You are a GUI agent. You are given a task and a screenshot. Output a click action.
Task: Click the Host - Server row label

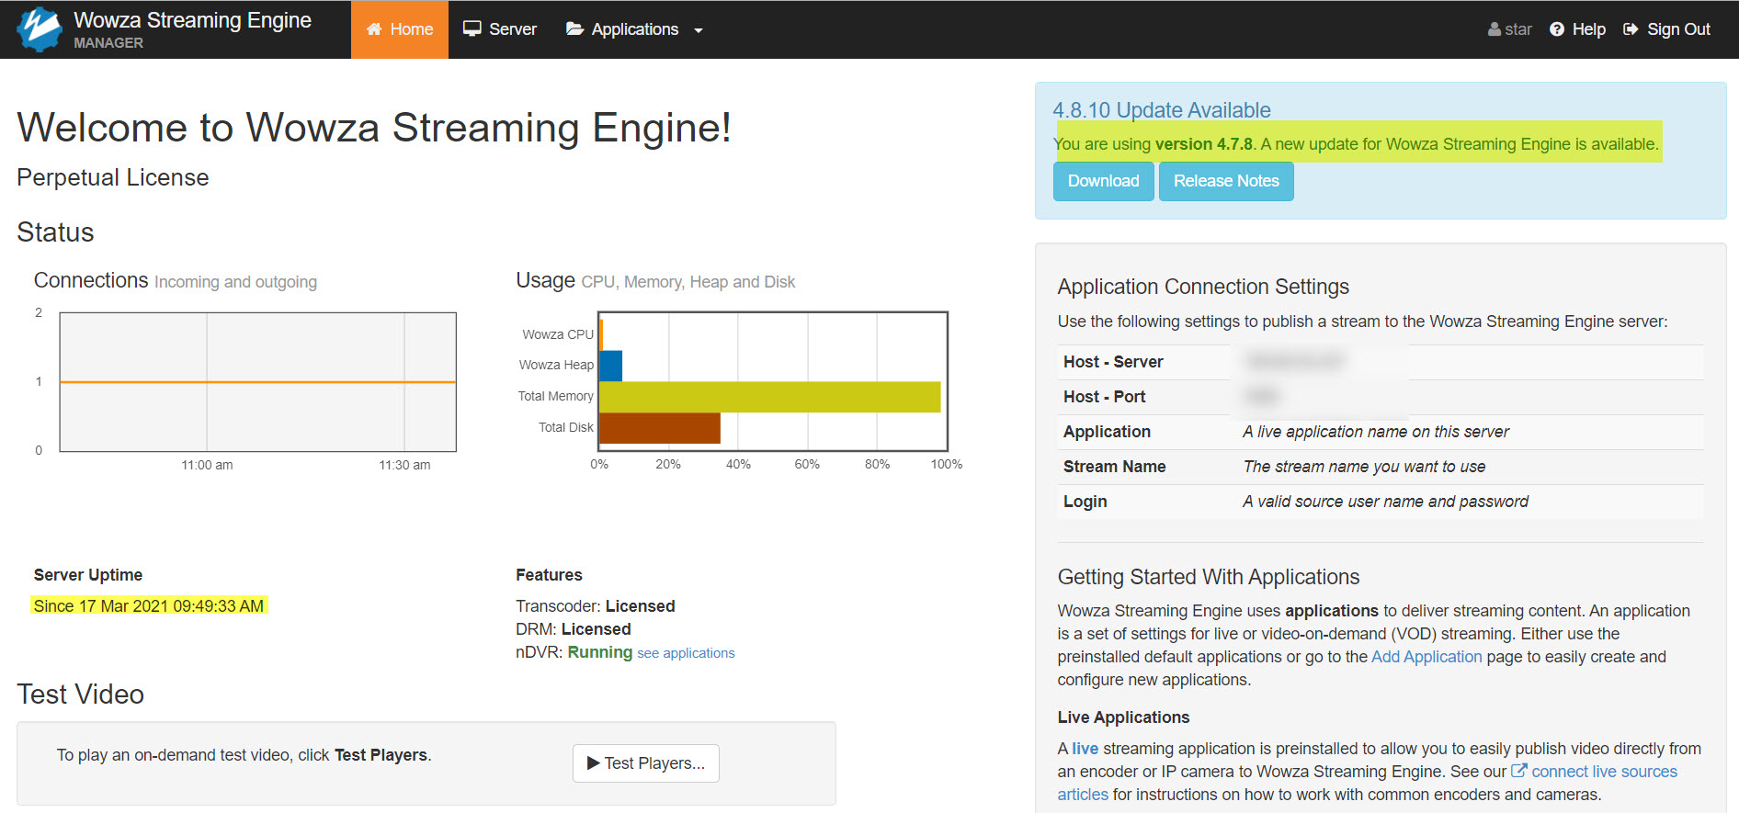tap(1113, 362)
